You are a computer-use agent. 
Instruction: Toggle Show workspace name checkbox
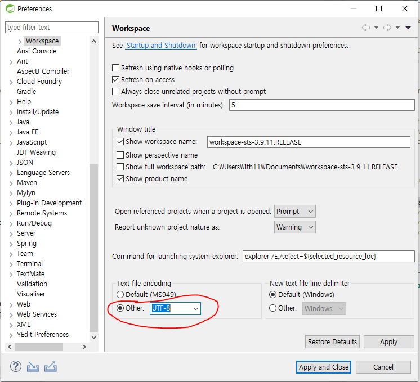(x=120, y=141)
